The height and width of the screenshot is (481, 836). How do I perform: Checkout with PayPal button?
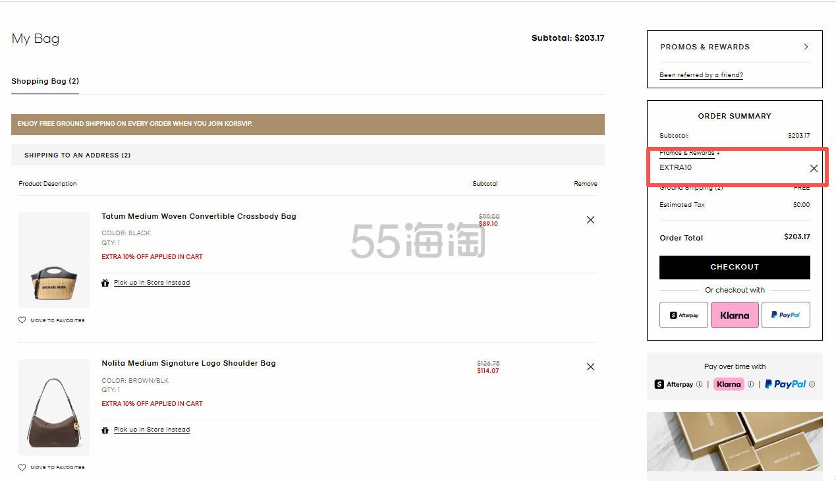point(786,315)
